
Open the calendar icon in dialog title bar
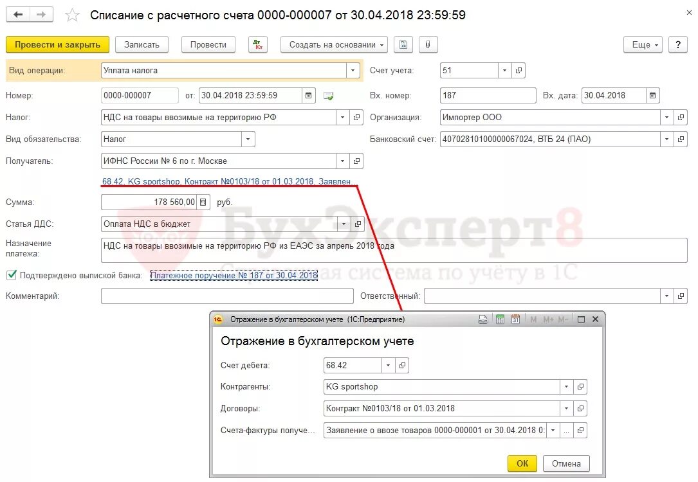[x=515, y=319]
